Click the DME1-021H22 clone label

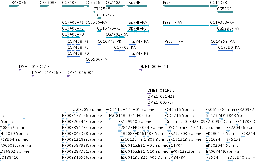(x=161, y=97)
